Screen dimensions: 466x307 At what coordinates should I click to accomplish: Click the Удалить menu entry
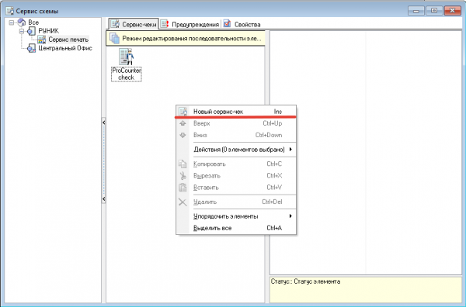(x=236, y=202)
